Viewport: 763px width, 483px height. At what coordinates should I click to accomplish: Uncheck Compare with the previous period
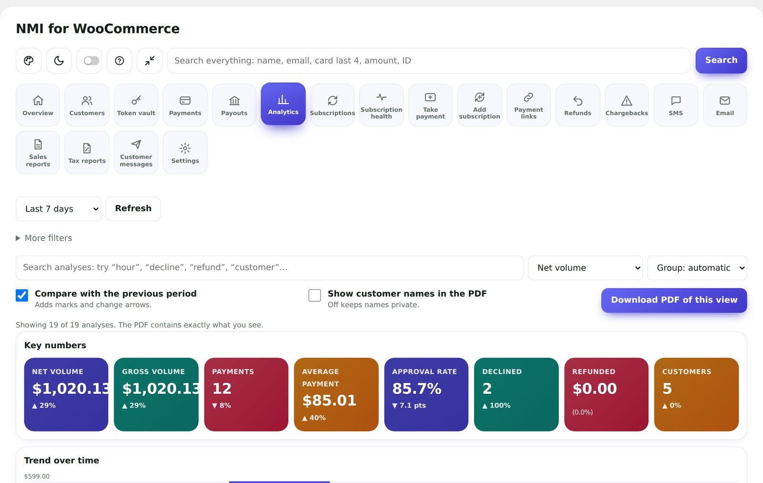point(22,295)
